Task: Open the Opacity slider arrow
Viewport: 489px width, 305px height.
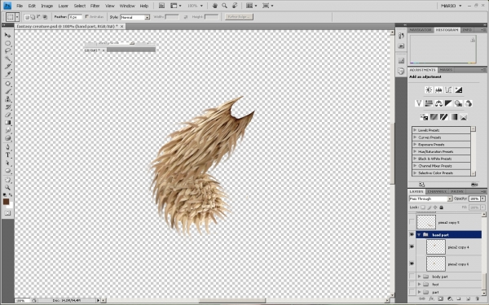Action: 482,198
